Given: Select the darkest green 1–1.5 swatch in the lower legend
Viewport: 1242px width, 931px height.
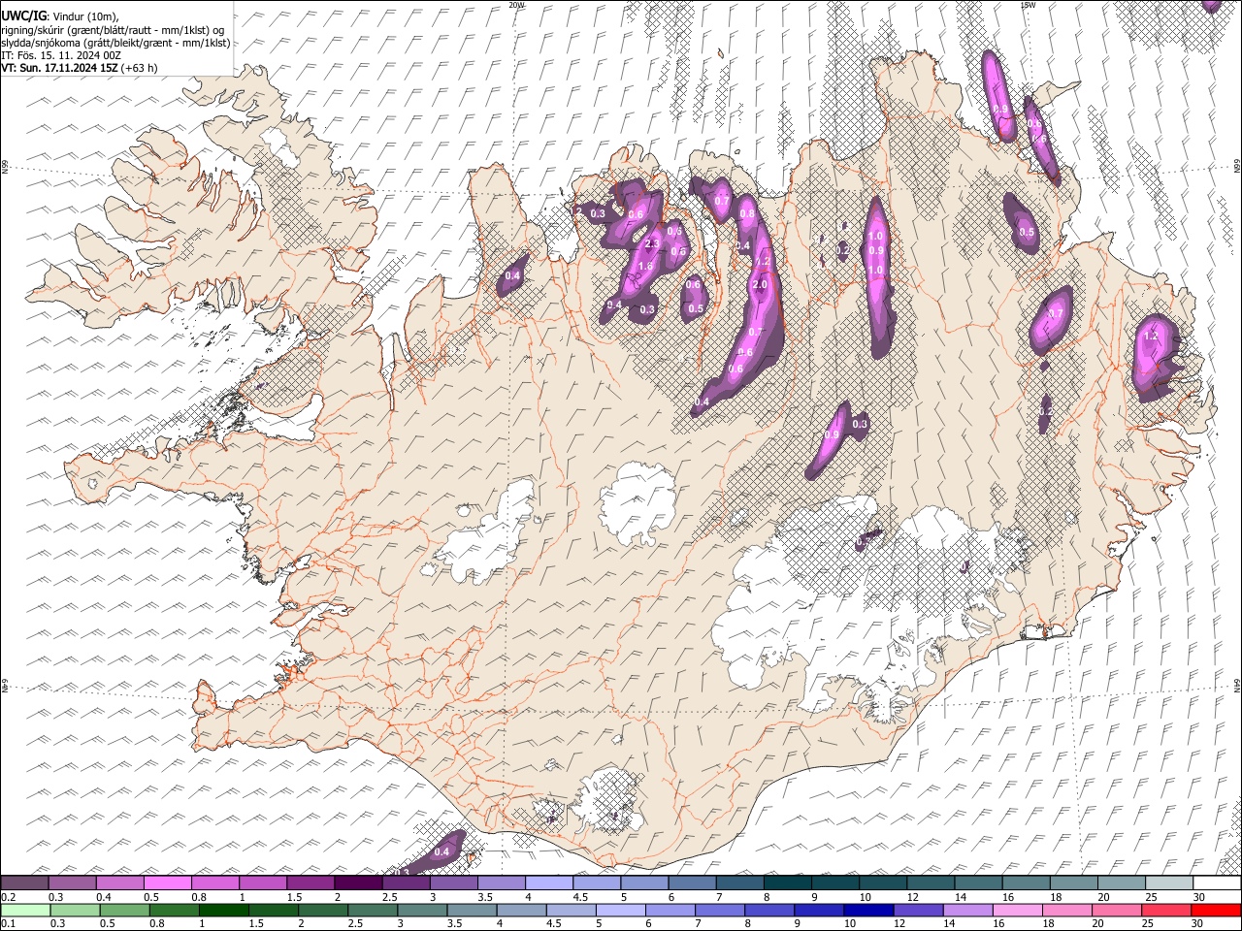Looking at the screenshot, I should (x=224, y=910).
